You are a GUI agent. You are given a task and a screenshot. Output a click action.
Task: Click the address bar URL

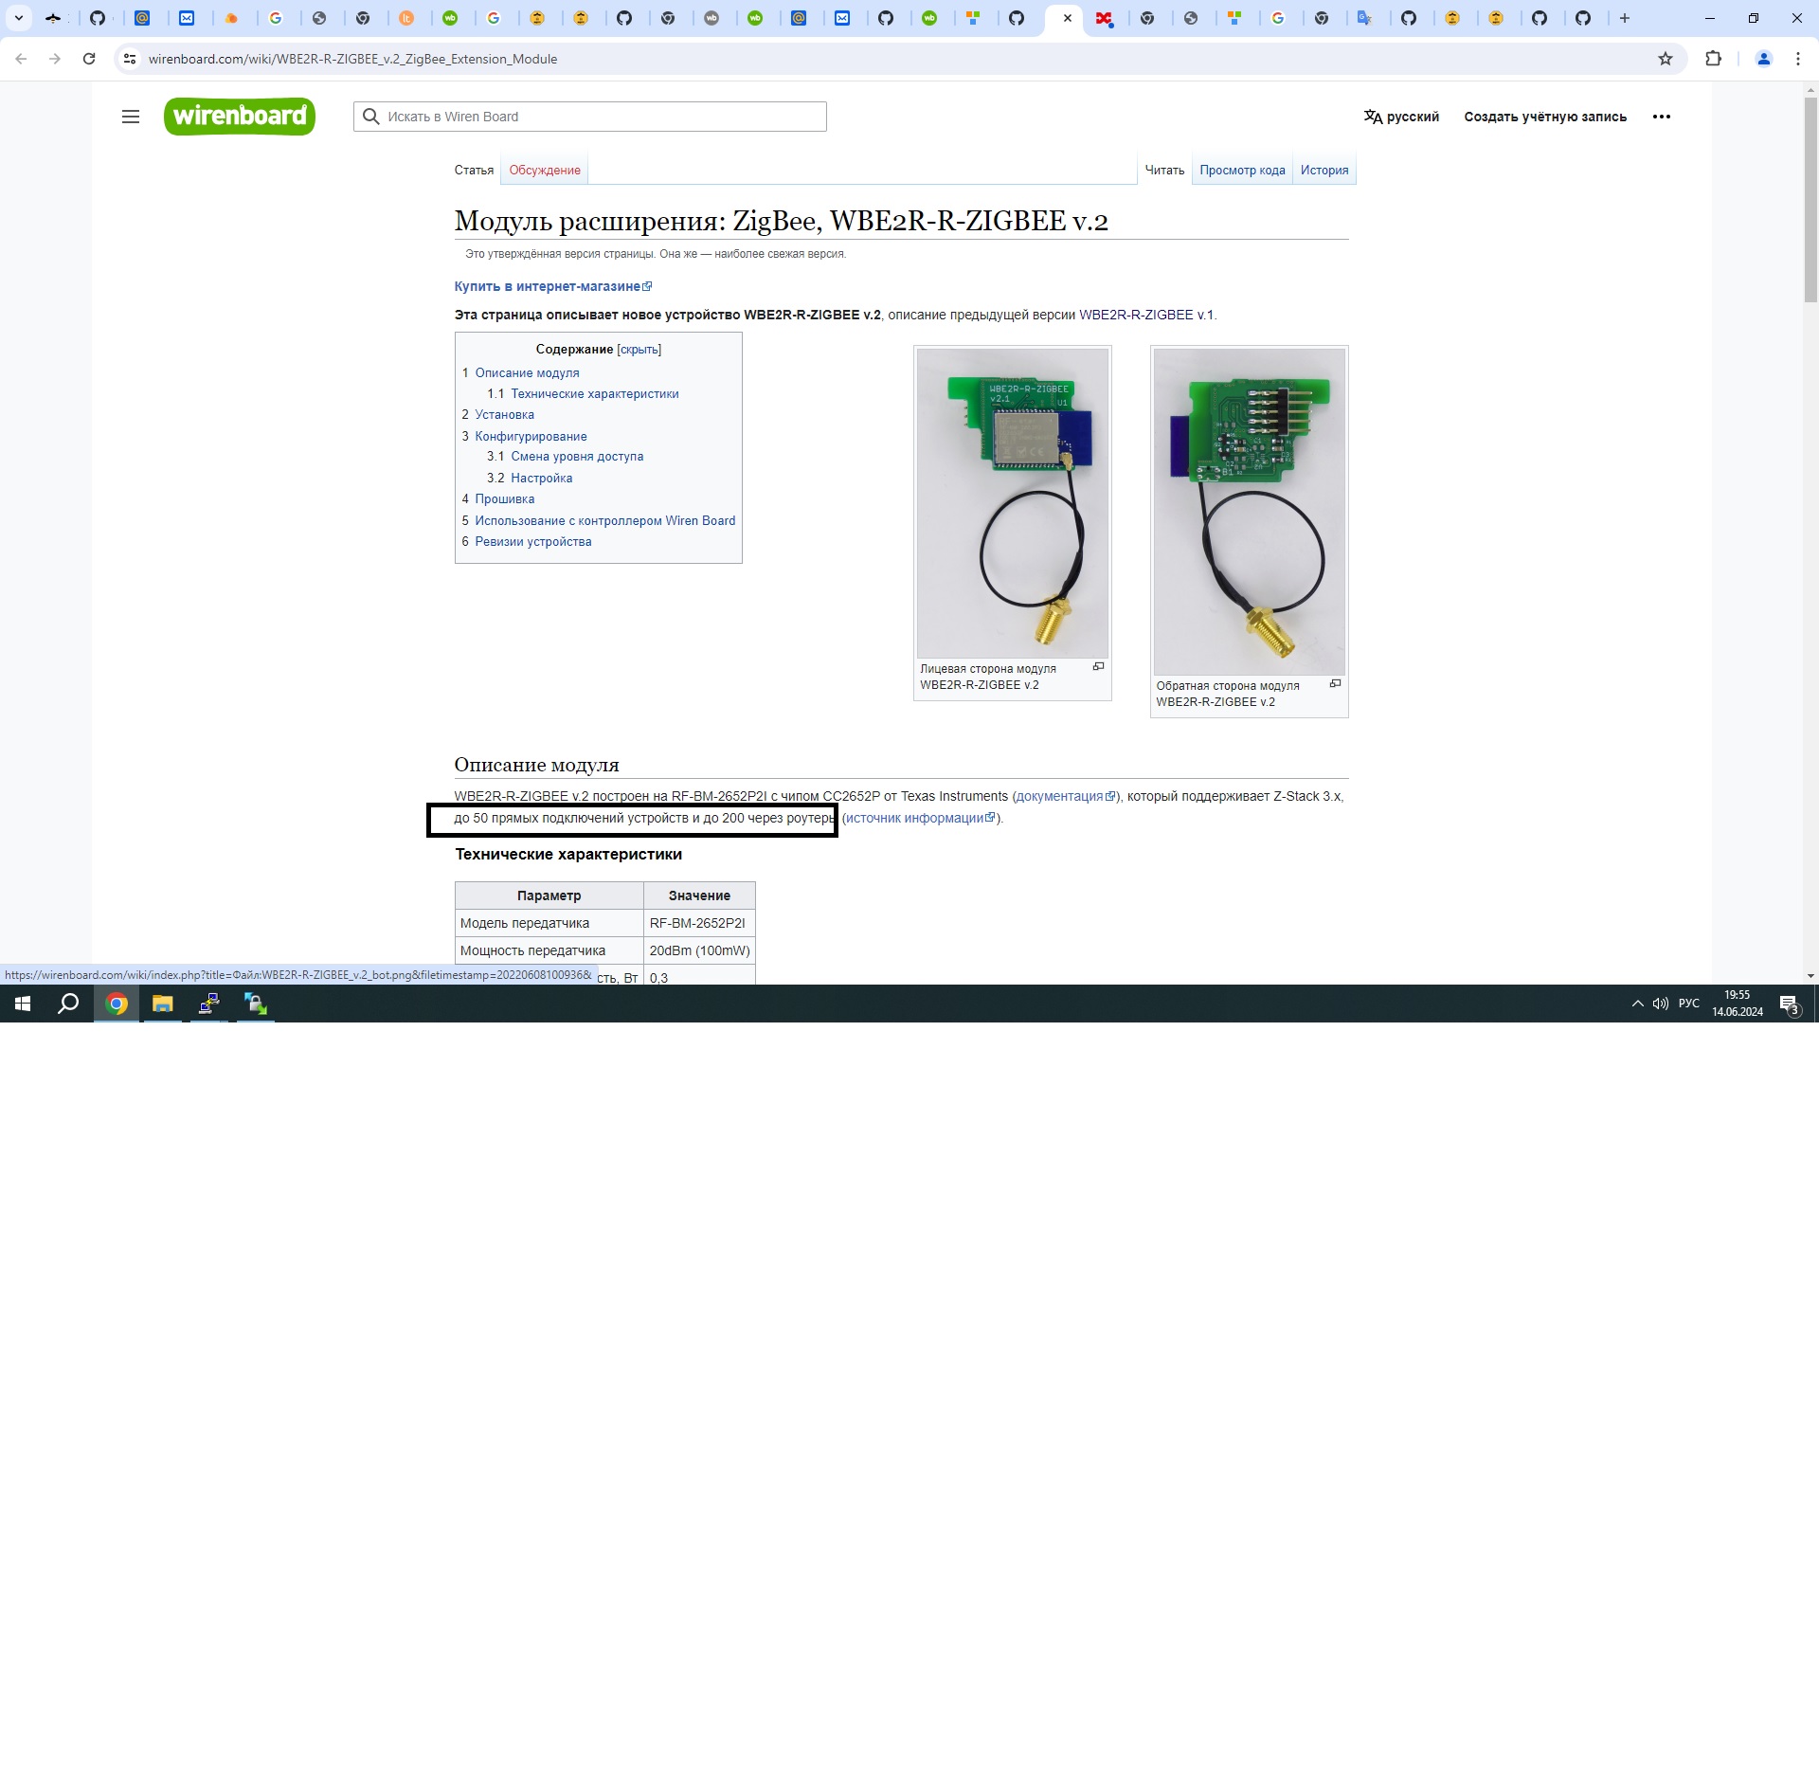click(x=352, y=59)
